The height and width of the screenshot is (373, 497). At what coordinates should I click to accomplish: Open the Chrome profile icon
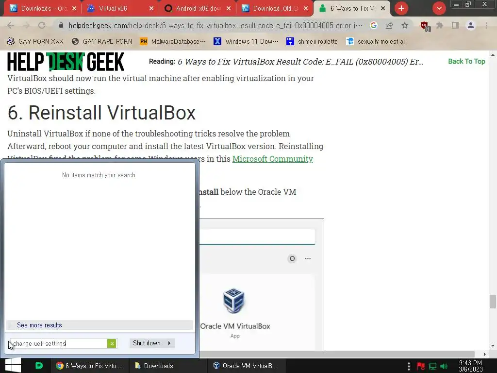471,25
